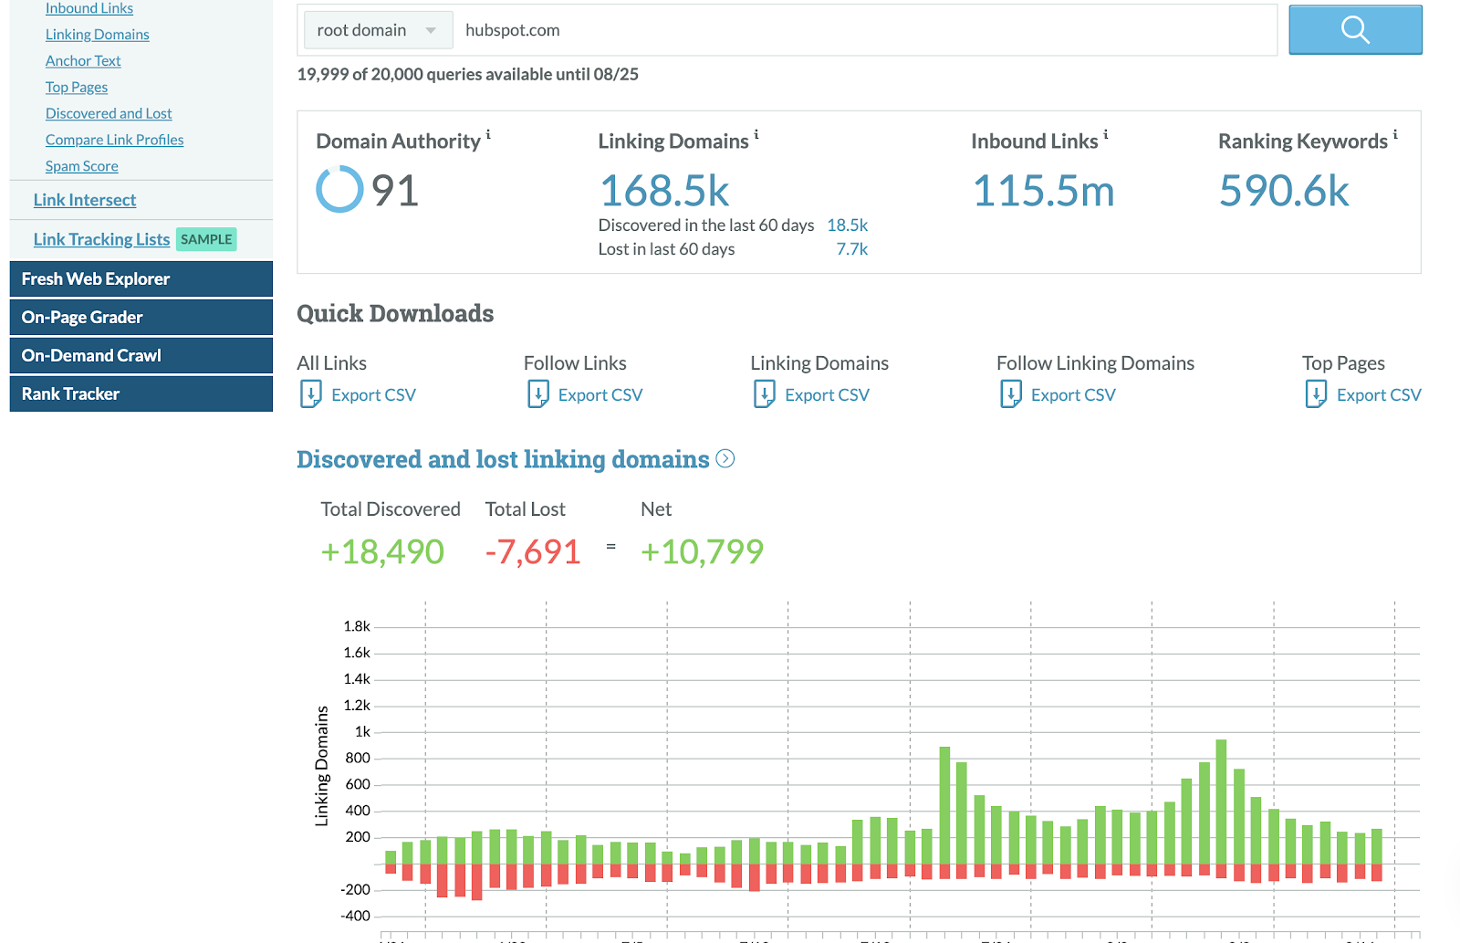Expand On-Demand Crawl section
Screen dimensions: 1460x943
point(141,356)
